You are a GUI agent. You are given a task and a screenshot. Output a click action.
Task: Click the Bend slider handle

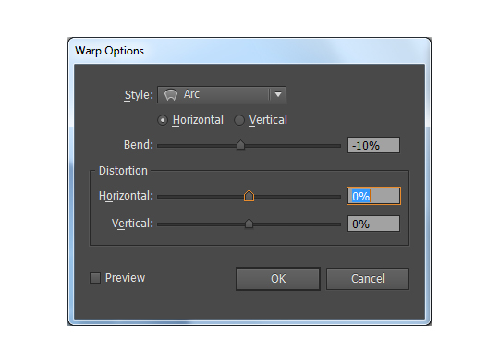tap(240, 145)
